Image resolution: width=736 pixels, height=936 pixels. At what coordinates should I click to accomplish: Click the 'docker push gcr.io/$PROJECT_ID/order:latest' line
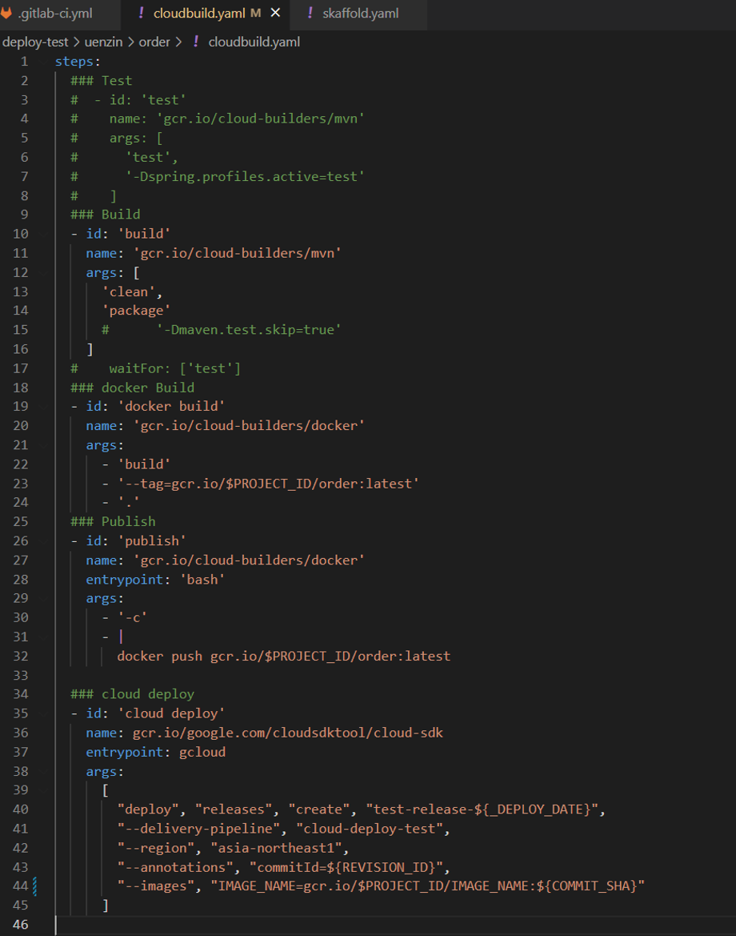[283, 656]
